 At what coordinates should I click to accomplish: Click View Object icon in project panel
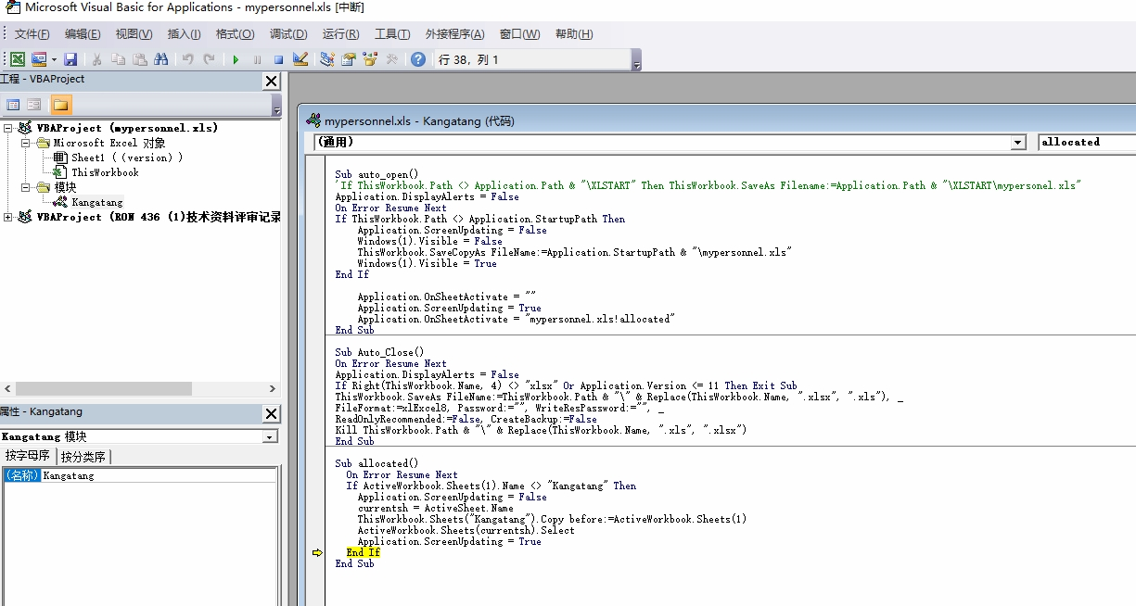pos(34,105)
